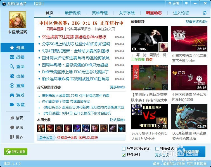Play the live stream thumbnail with 1906 viewers
Screen dimensions: 211x167
[x=150, y=39]
